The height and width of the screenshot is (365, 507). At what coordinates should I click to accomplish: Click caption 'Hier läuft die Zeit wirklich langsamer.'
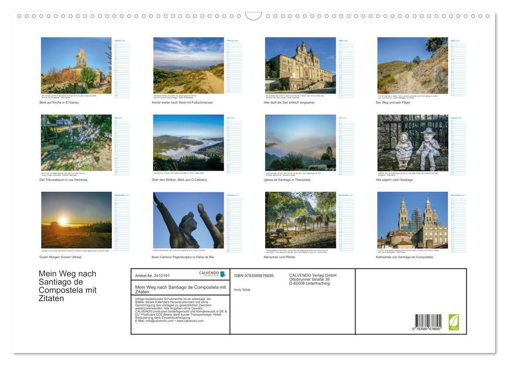(289, 102)
